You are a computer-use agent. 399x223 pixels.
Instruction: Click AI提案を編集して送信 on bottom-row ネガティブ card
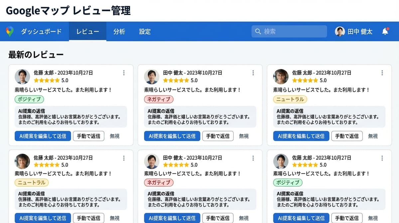172,218
